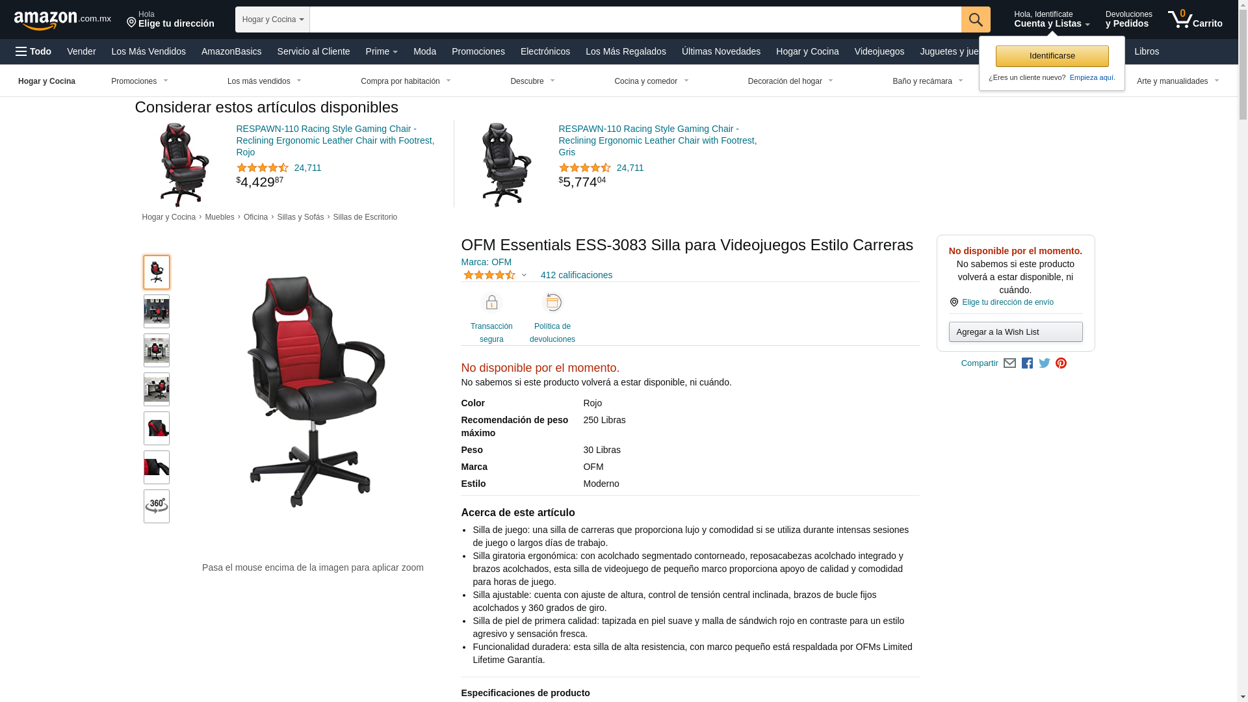Open the Marca: OFM brand link
This screenshot has width=1248, height=702.
[486, 262]
